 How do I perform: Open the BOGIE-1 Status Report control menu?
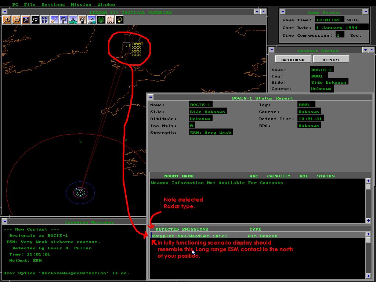coord(151,97)
